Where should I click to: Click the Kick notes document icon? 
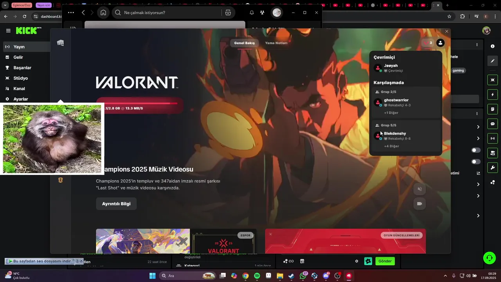pos(492,109)
